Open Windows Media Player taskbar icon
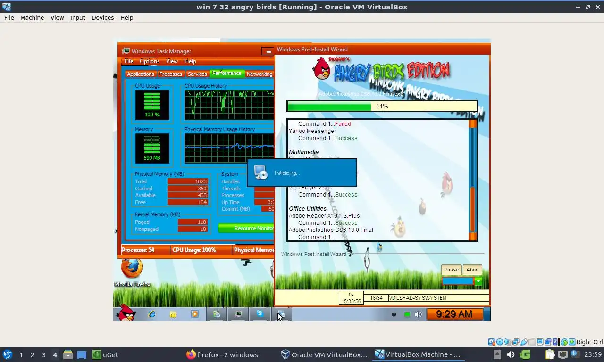The height and width of the screenshot is (362, 604). [x=194, y=314]
